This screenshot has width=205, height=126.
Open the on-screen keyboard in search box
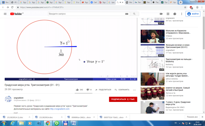tap(127, 14)
